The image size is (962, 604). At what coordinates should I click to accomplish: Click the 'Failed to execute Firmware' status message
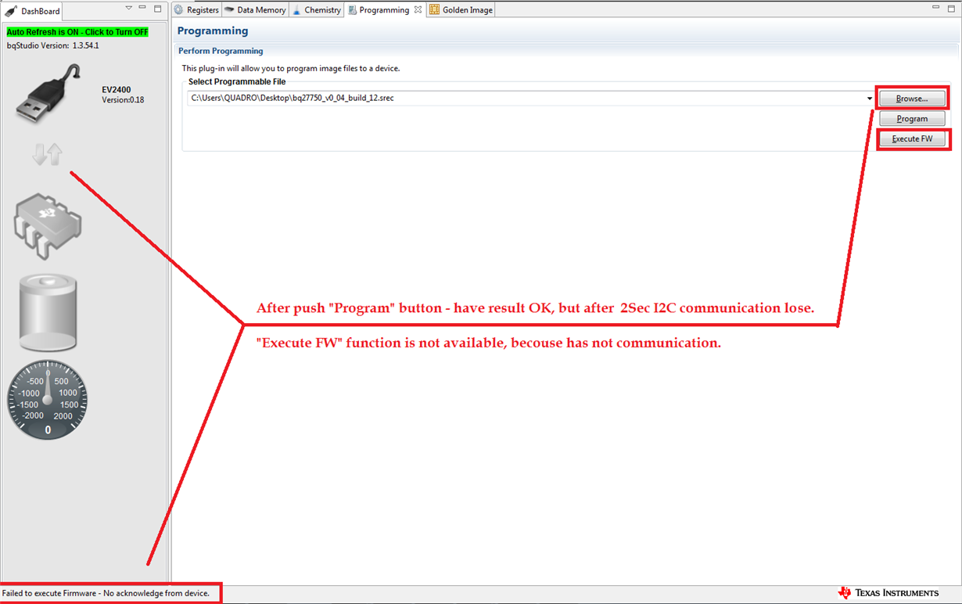tap(106, 593)
